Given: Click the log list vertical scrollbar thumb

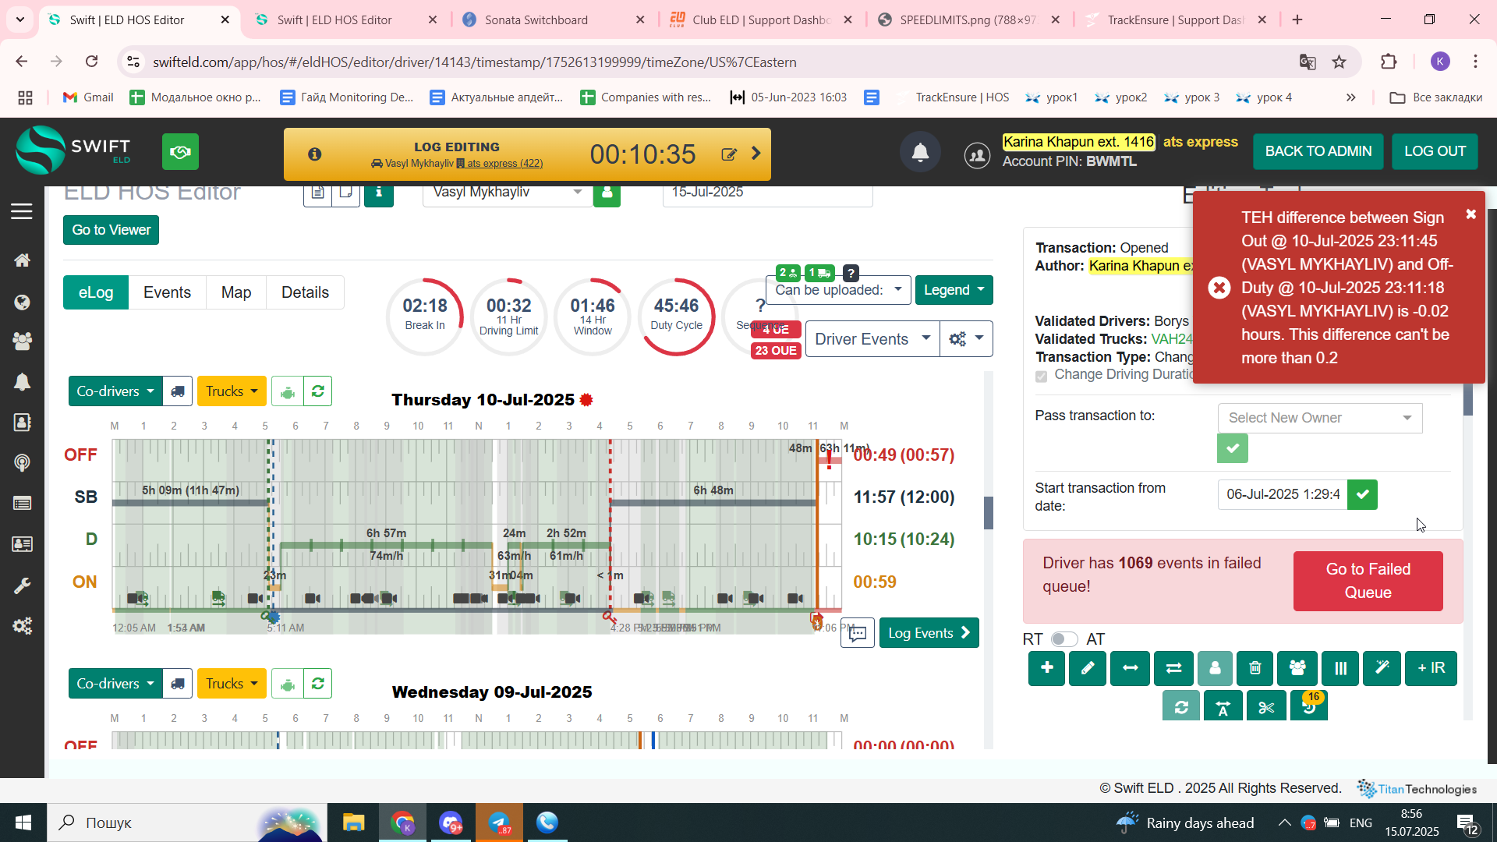Looking at the screenshot, I should coord(989,513).
